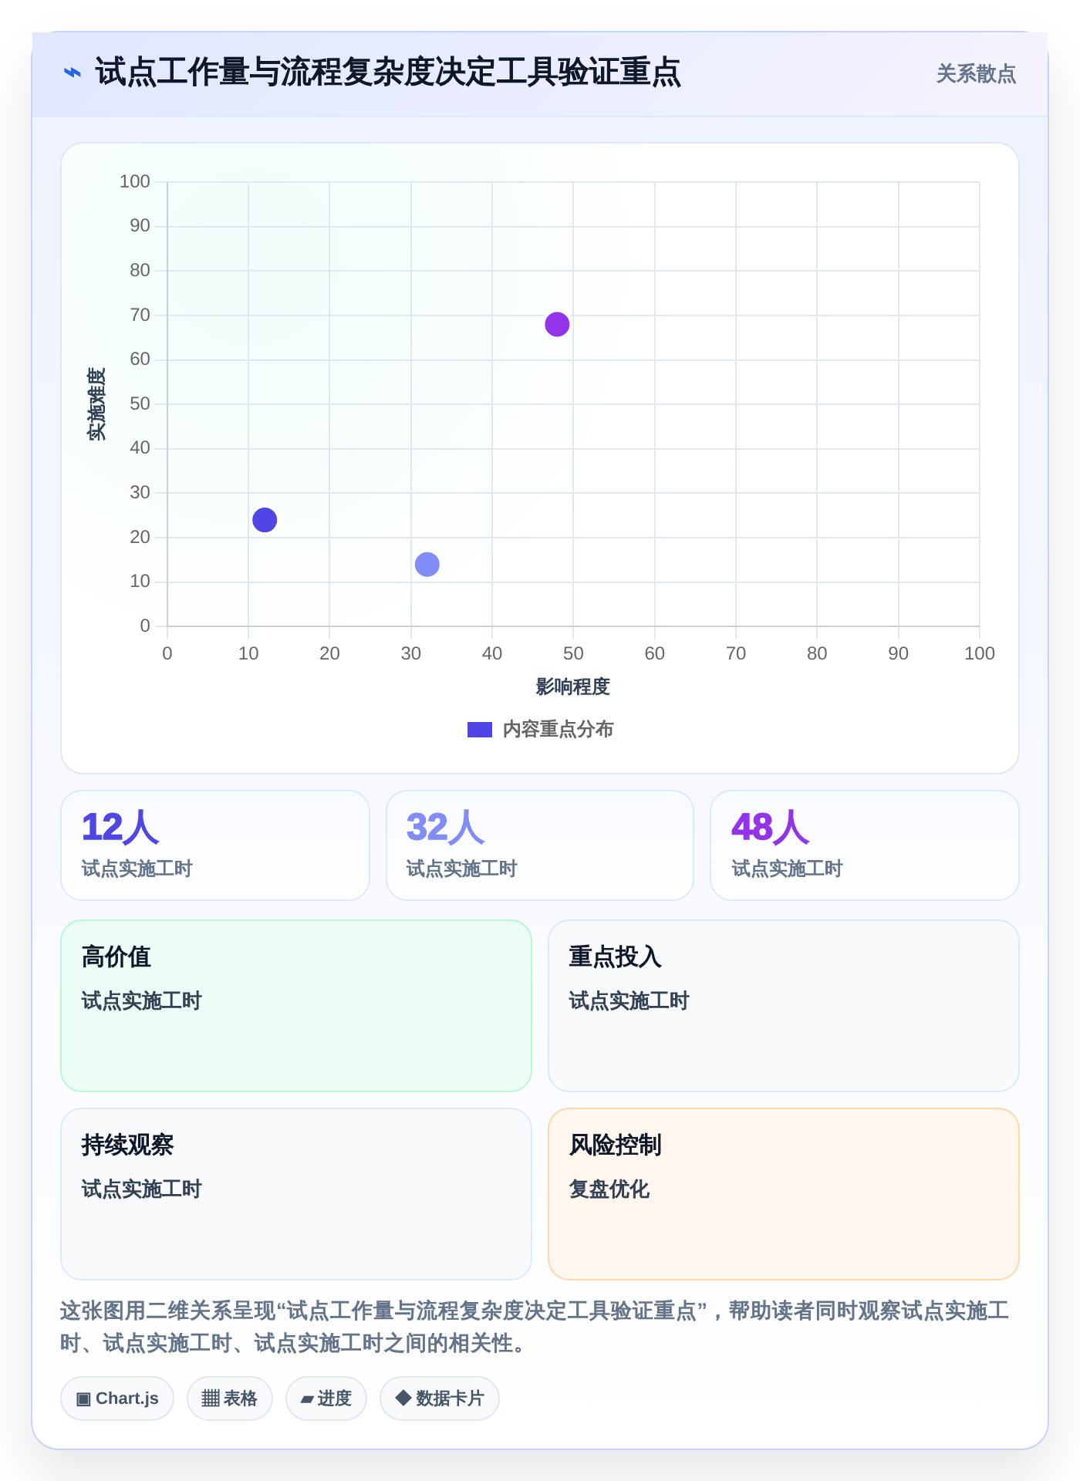Image resolution: width=1080 pixels, height=1481 pixels.
Task: Click the lightning bolt icon beside the title
Action: tap(72, 73)
